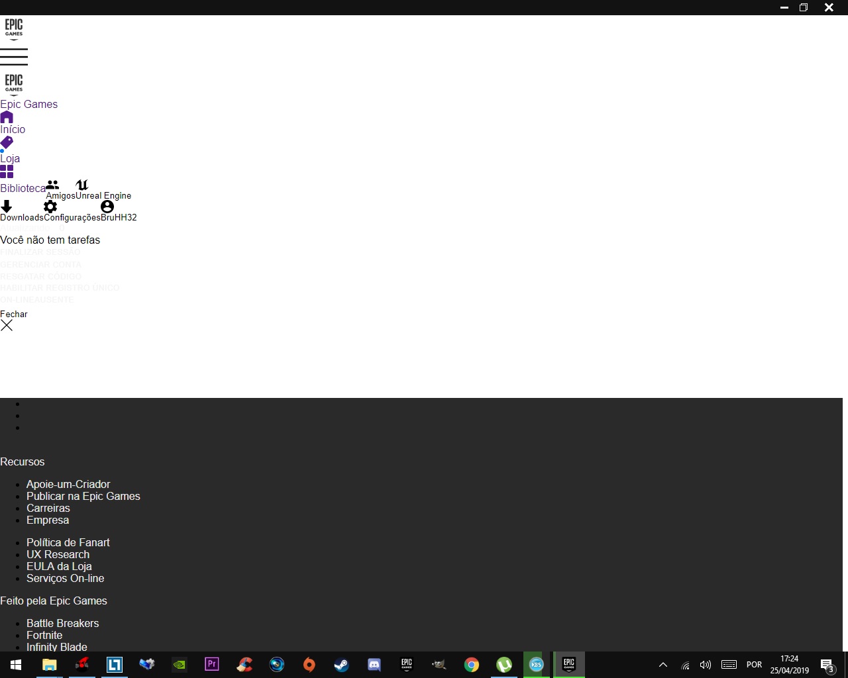Open the POR language selector
The image size is (848, 678).
pos(754,665)
